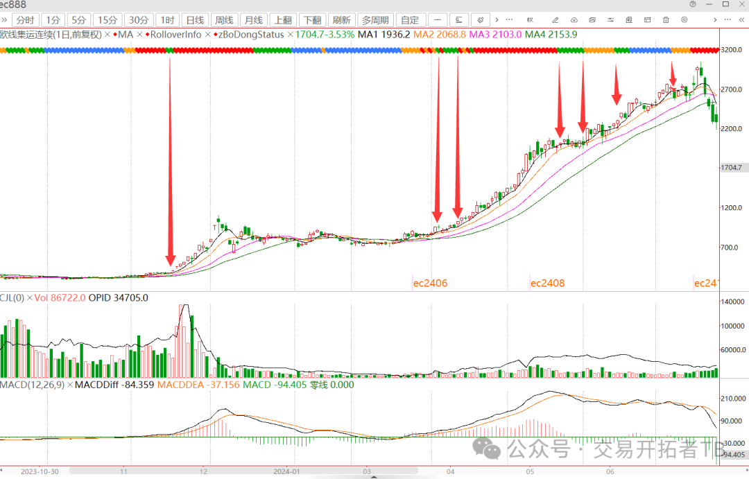
Task: Click the scrollbar left arrow at bottom
Action: [1, 471]
